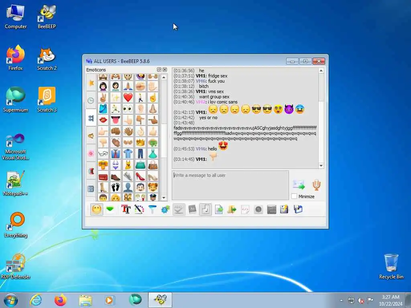This screenshot has height=308, width=411.
Task: Toggle the Minimize checkbox
Action: [x=294, y=196]
